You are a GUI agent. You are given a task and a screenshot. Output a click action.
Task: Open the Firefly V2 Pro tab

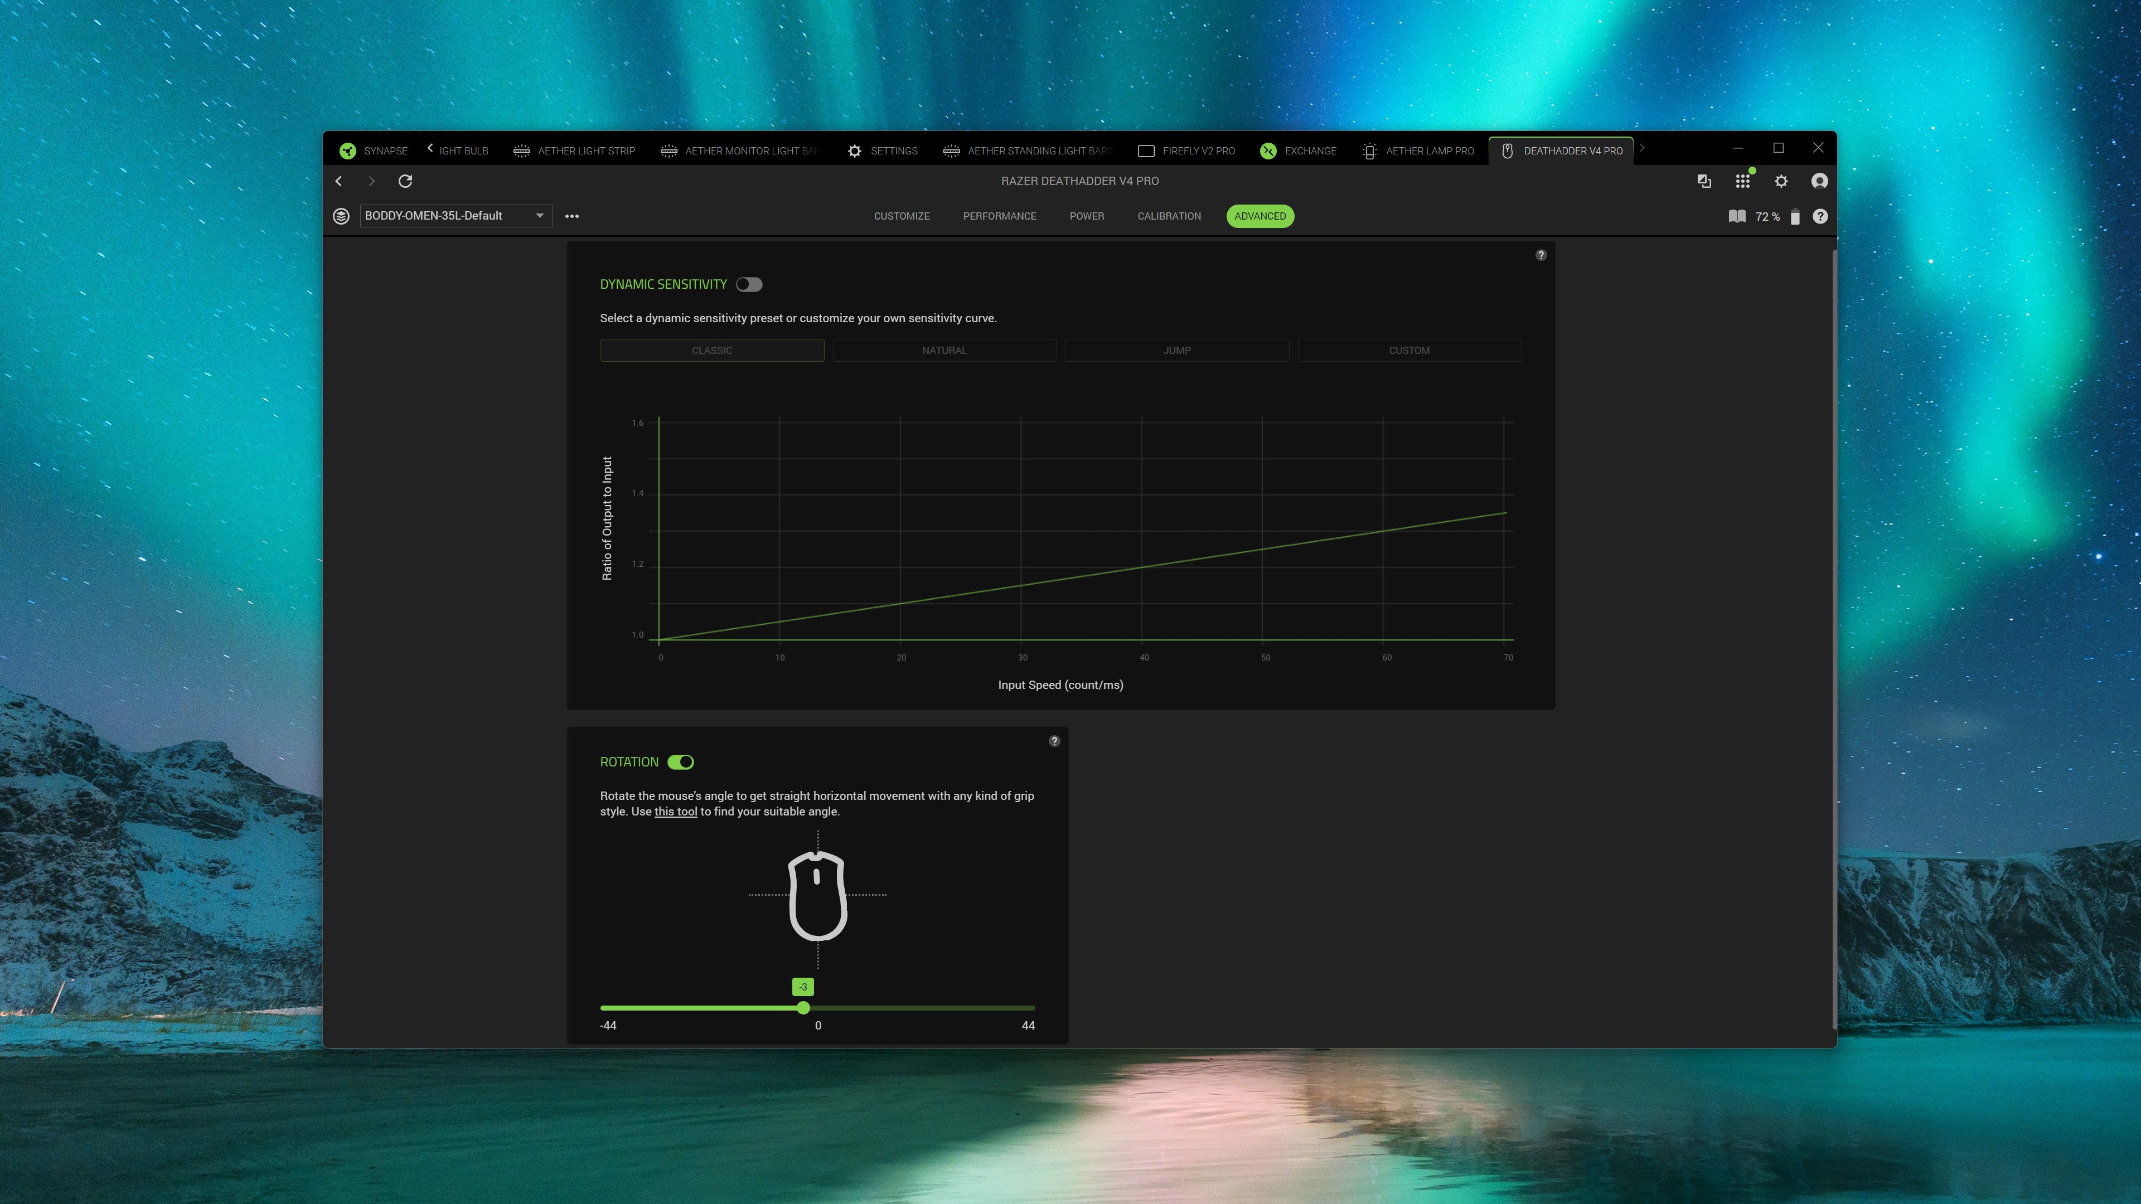(x=1186, y=151)
